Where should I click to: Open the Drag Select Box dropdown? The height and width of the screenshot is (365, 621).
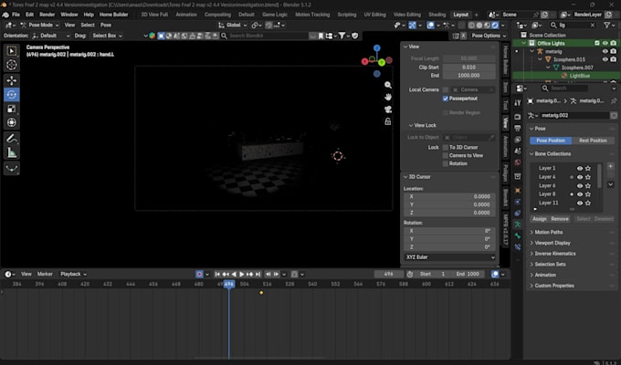point(107,36)
